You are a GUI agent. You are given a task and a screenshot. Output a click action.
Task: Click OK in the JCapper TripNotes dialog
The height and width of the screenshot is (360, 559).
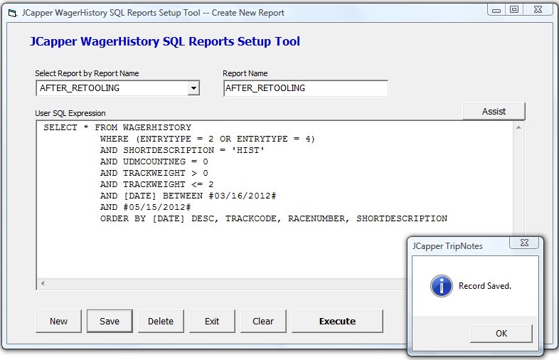point(501,333)
